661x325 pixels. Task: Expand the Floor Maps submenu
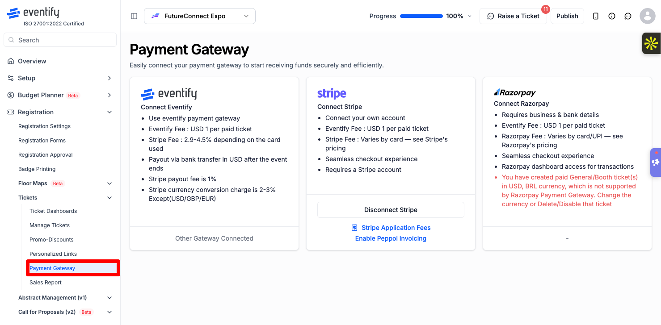[x=109, y=183]
